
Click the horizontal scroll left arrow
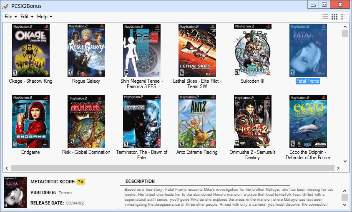(x=7, y=168)
